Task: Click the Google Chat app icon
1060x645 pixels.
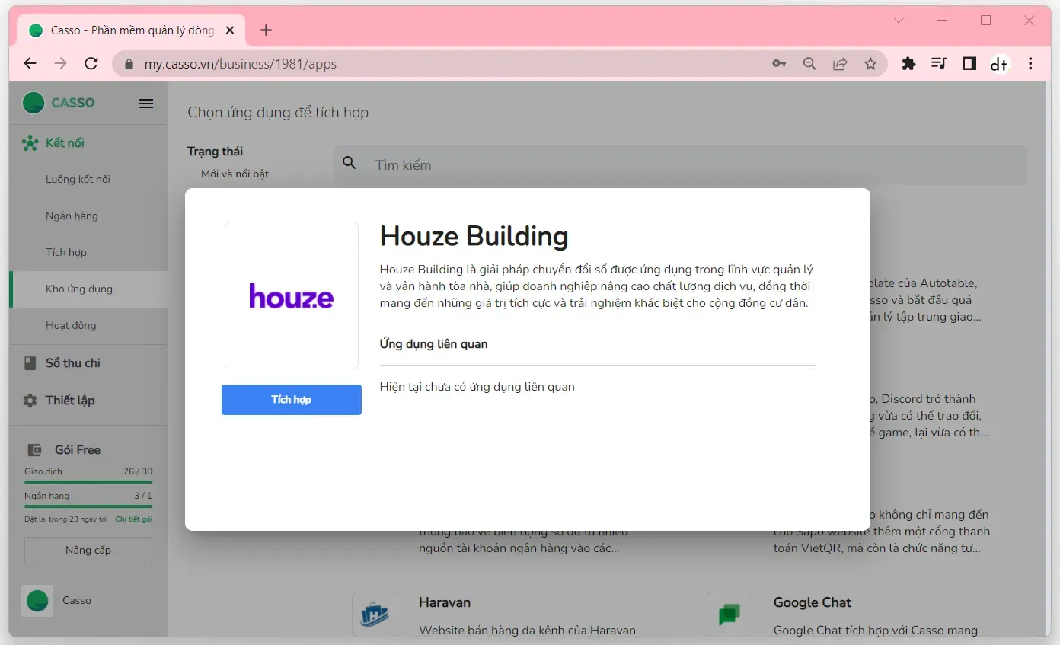Action: coord(730,614)
